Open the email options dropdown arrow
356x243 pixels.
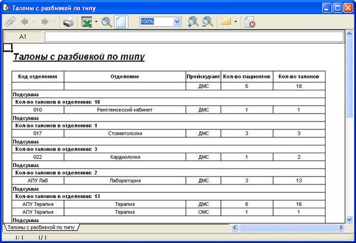[x=236, y=22]
